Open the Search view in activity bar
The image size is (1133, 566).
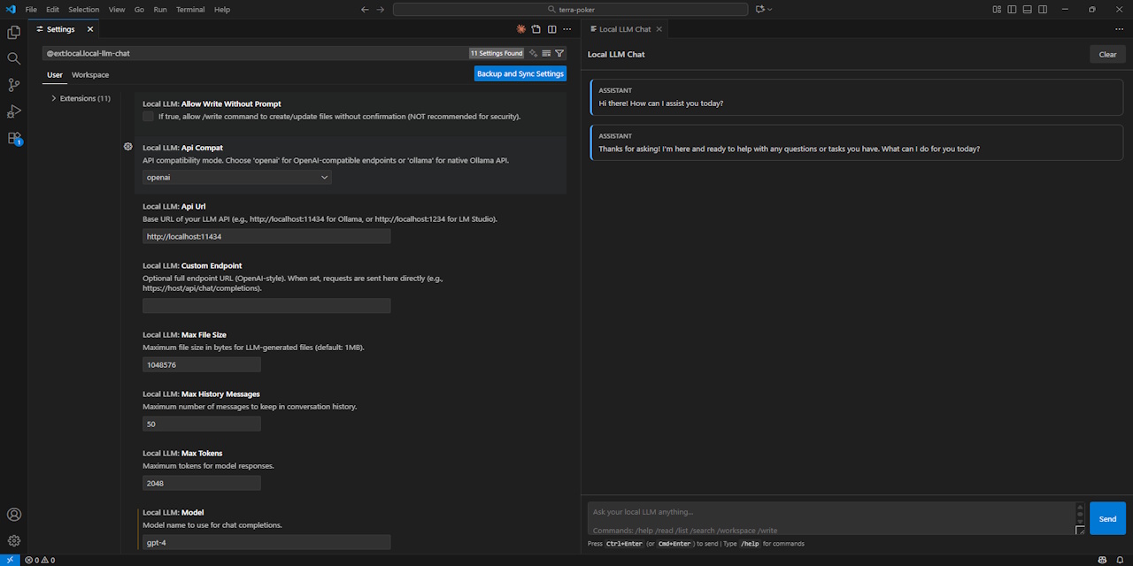pos(13,58)
